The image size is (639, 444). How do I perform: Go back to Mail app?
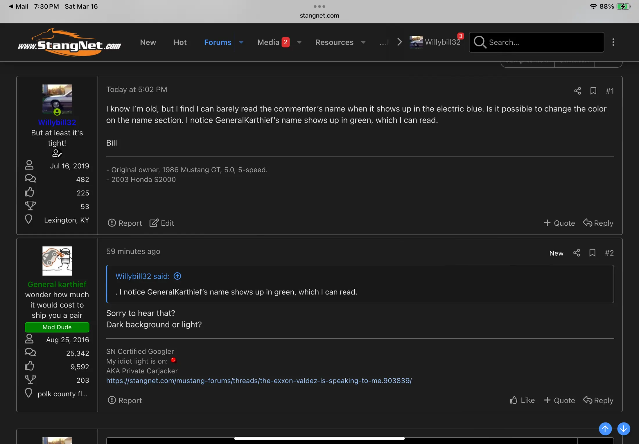(x=19, y=6)
